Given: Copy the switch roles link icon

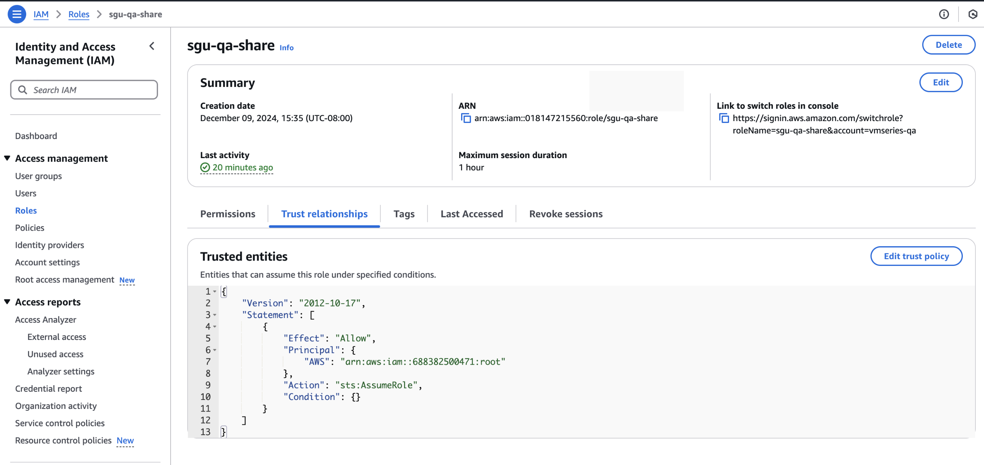Looking at the screenshot, I should pos(724,118).
